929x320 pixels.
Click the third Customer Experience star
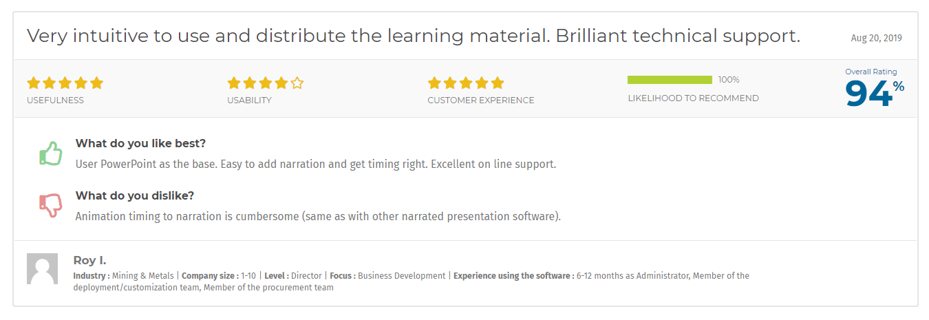(x=466, y=83)
